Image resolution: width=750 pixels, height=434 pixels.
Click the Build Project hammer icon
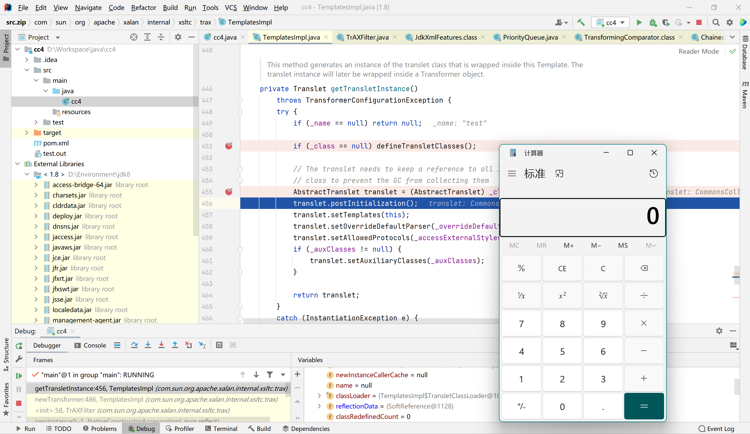point(581,22)
